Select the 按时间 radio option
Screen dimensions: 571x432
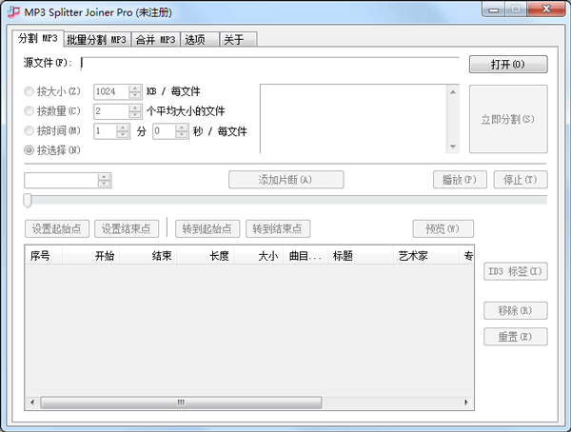click(x=30, y=130)
